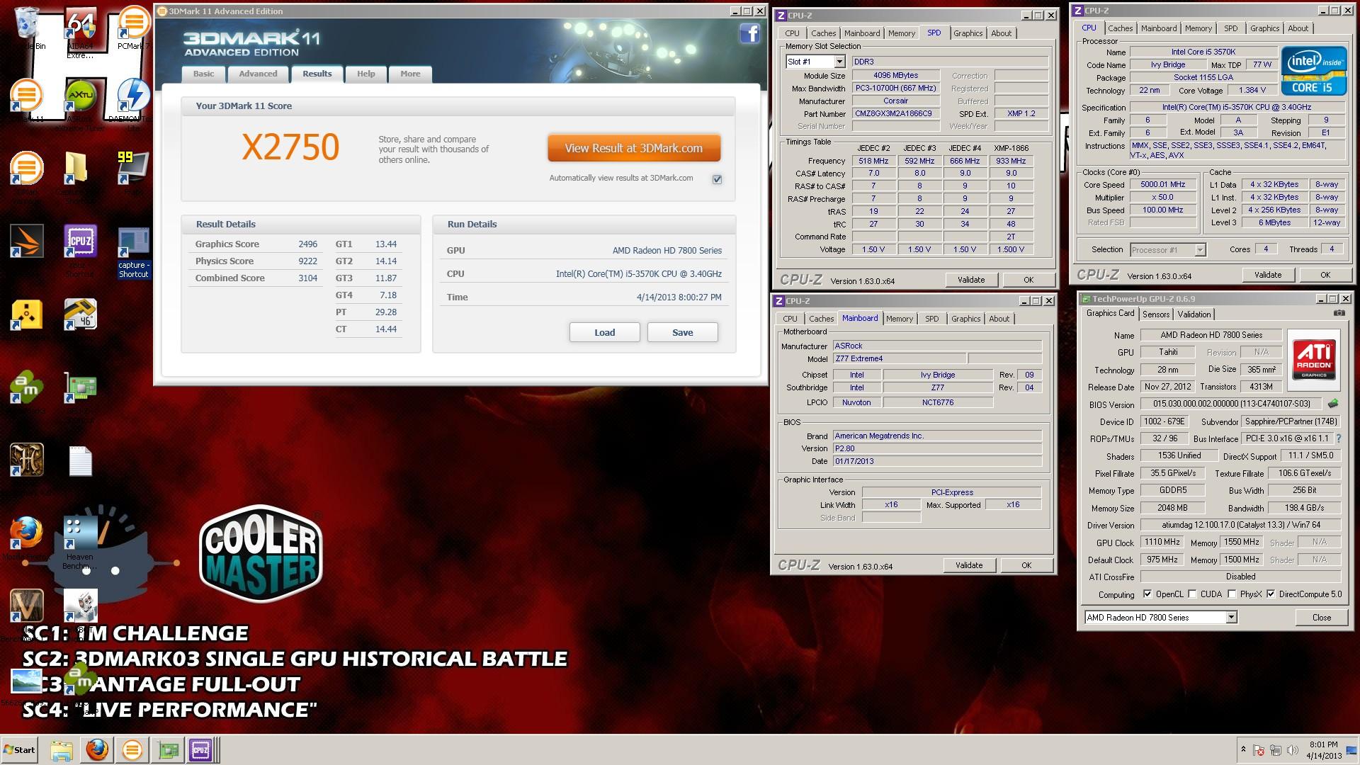The image size is (1360, 765).
Task: Open the Intel Core i5 logo in CPU-Z
Action: [1314, 69]
